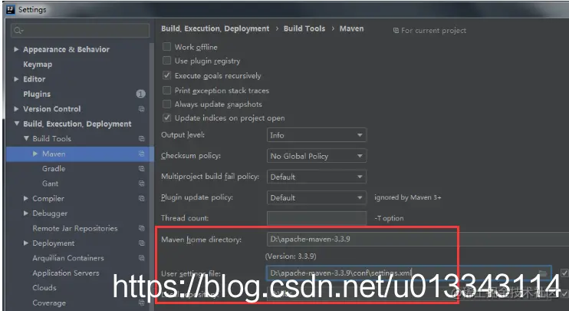Click the User settings file path field

coord(409,273)
